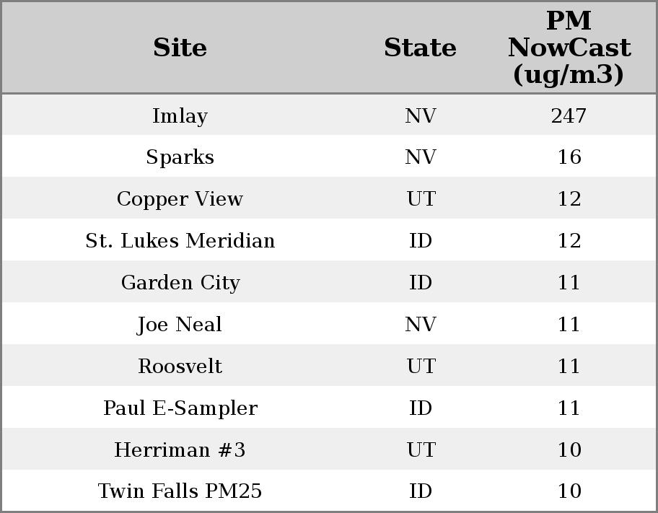658x513 pixels.
Task: Select the Sparks site cell
Action: [x=180, y=157]
